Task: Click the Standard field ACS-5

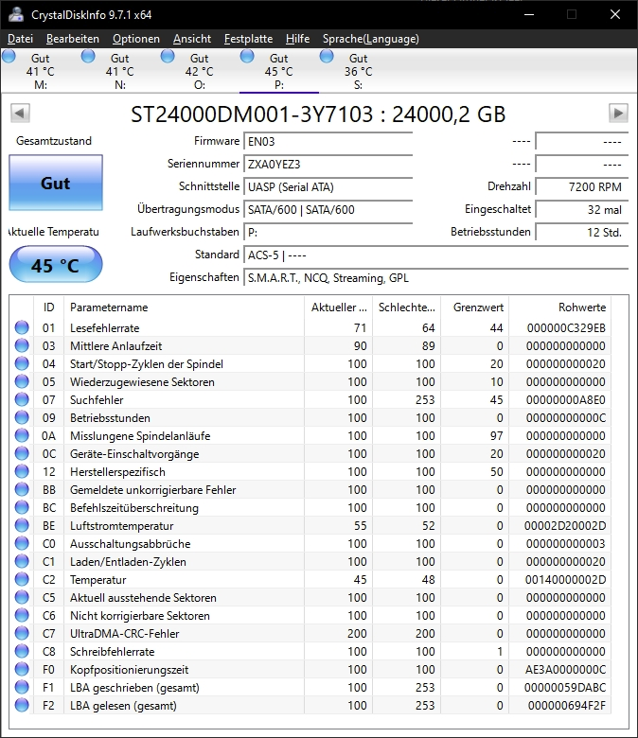Action: pyautogui.click(x=436, y=255)
